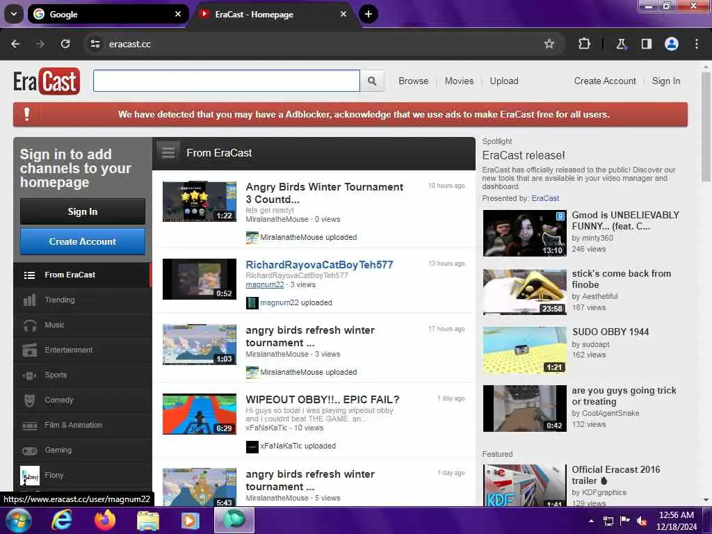Click the muted volume tray icon
712x534 pixels.
[642, 521]
